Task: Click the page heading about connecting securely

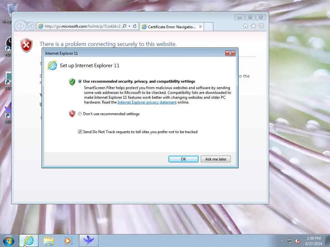Action: tap(108, 44)
